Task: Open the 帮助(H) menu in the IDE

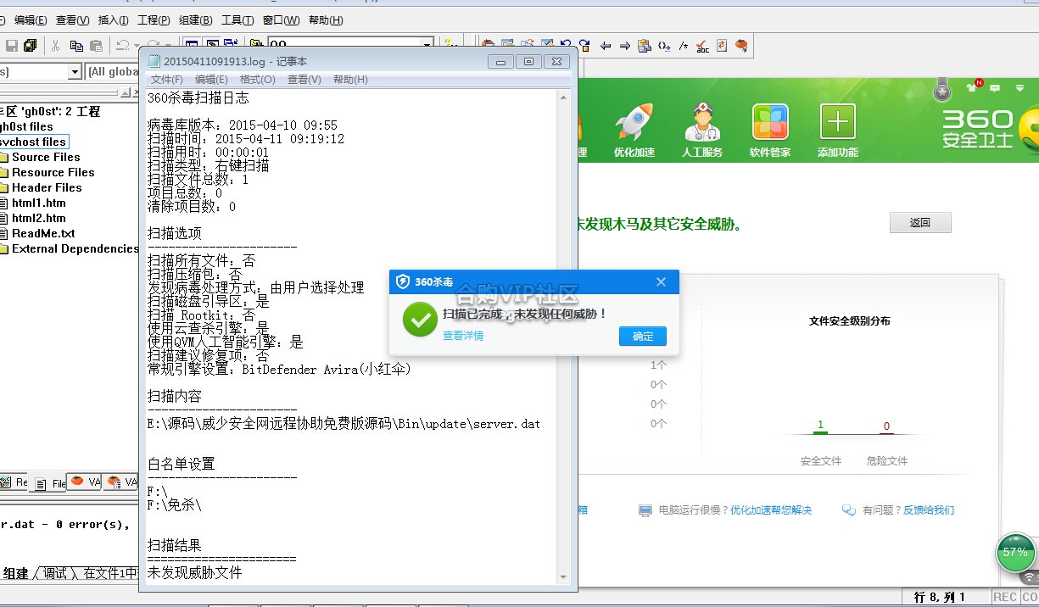Action: (x=326, y=20)
